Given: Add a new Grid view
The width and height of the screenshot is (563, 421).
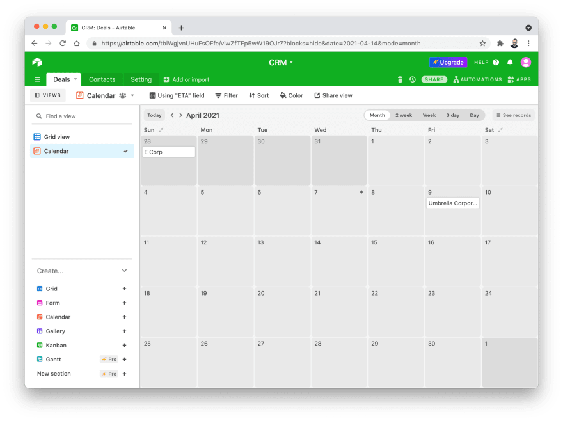Looking at the screenshot, I should [124, 289].
